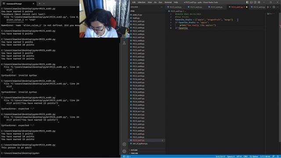Open the Edit menu
Image resolution: width=281 pixels, height=158 pixels.
tap(133, 2)
